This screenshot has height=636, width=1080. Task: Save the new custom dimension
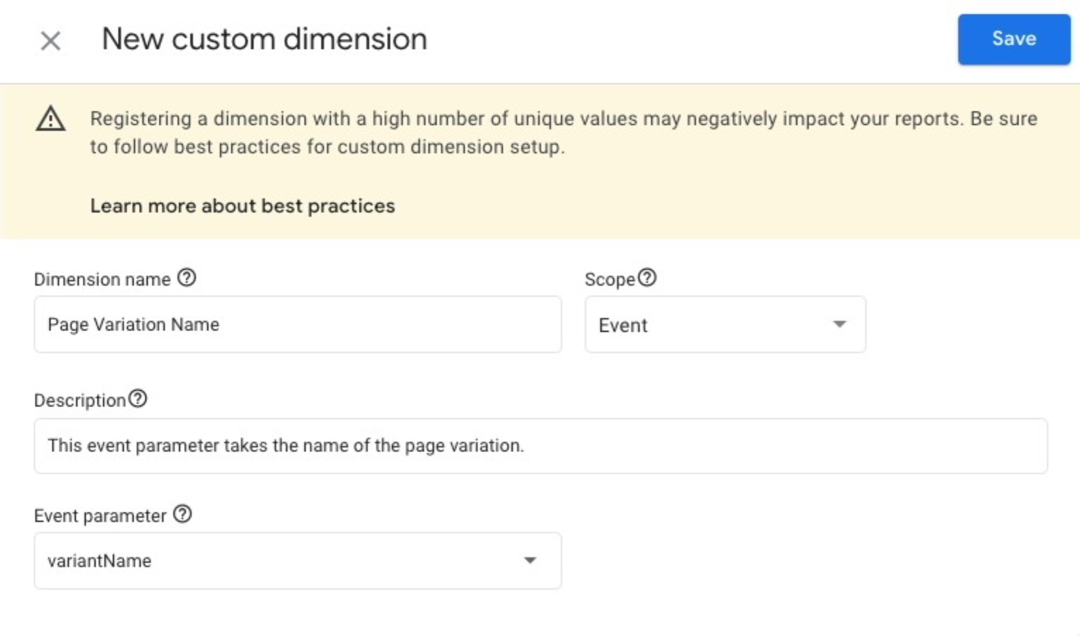coord(1014,40)
